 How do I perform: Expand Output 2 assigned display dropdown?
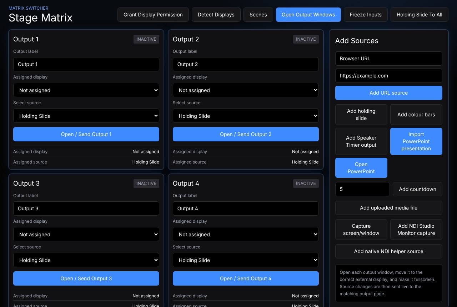(x=246, y=90)
